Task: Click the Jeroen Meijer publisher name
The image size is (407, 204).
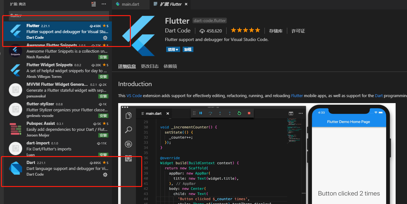Action: point(38,135)
